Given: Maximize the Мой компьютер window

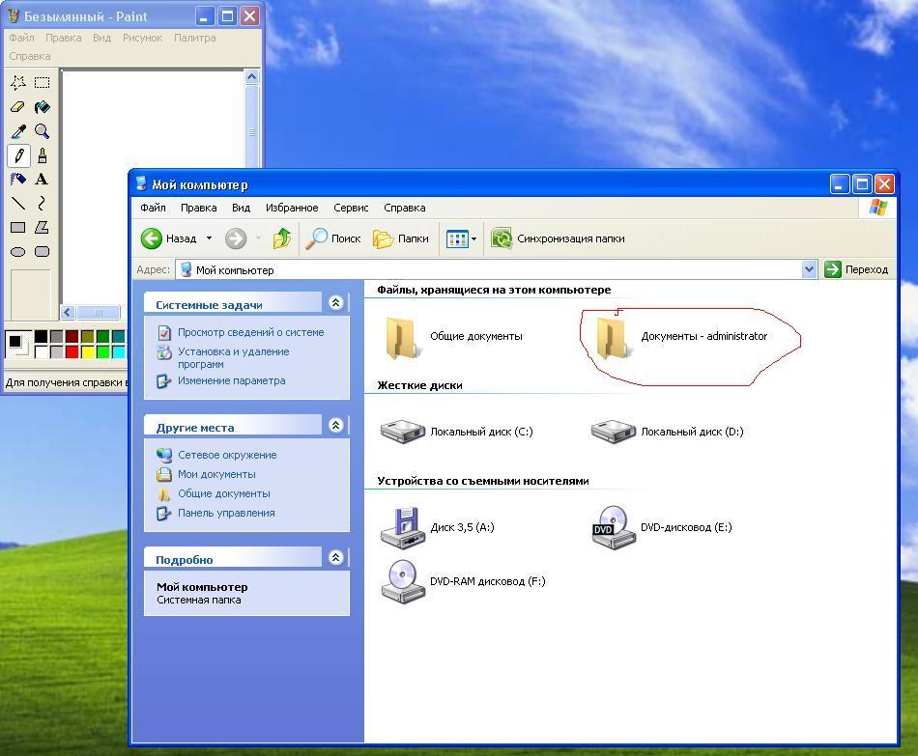Looking at the screenshot, I should [862, 184].
